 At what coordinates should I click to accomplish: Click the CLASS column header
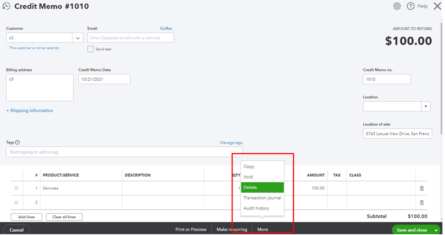click(355, 175)
